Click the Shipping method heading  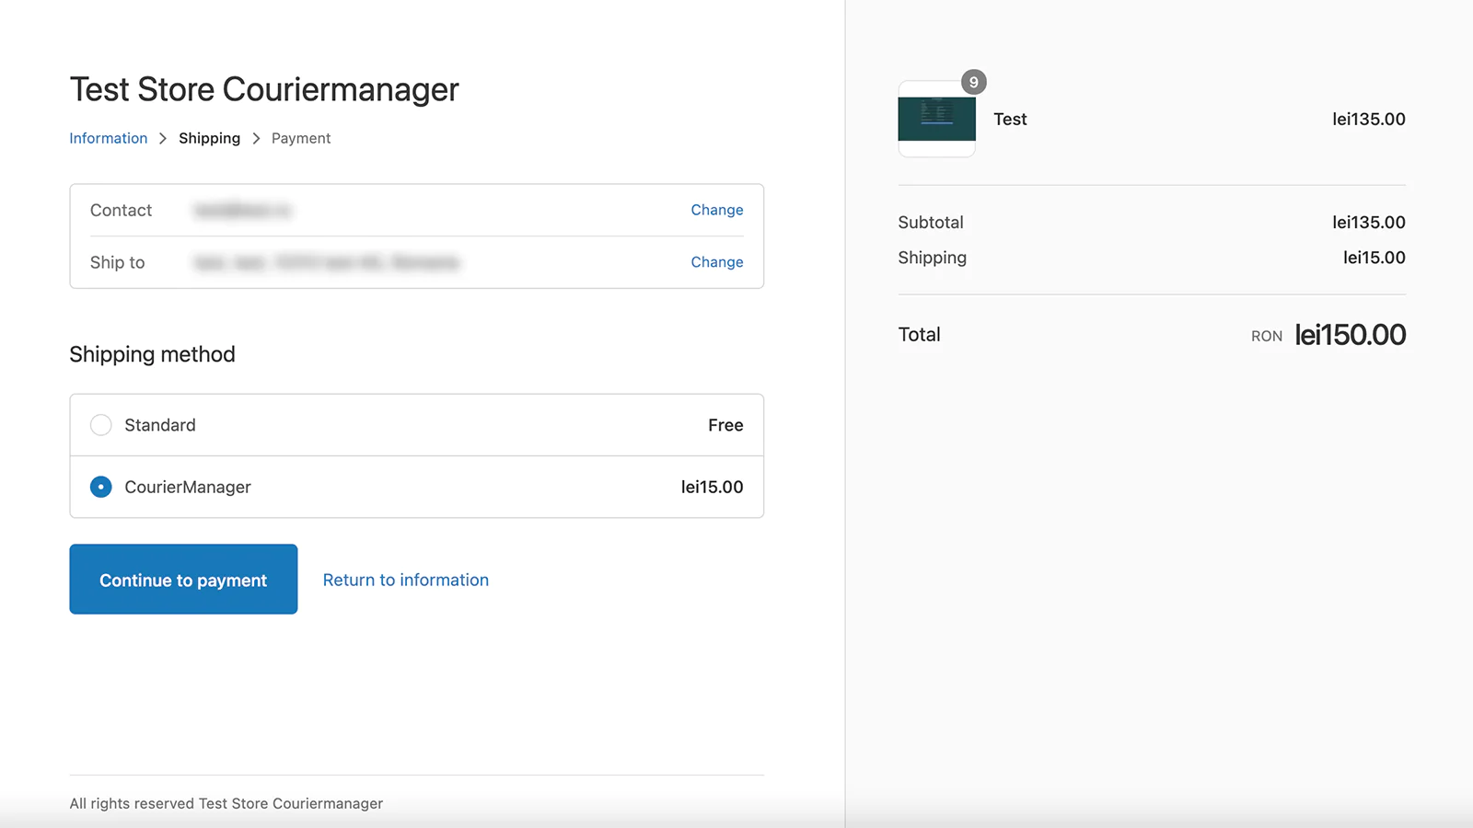153,354
